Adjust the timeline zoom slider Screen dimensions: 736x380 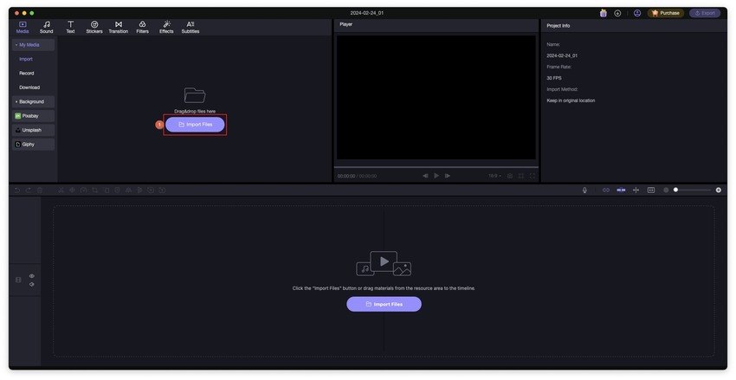click(x=676, y=190)
